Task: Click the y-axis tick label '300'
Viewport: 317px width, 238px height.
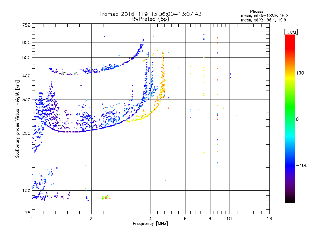Action: pyautogui.click(x=26, y=100)
